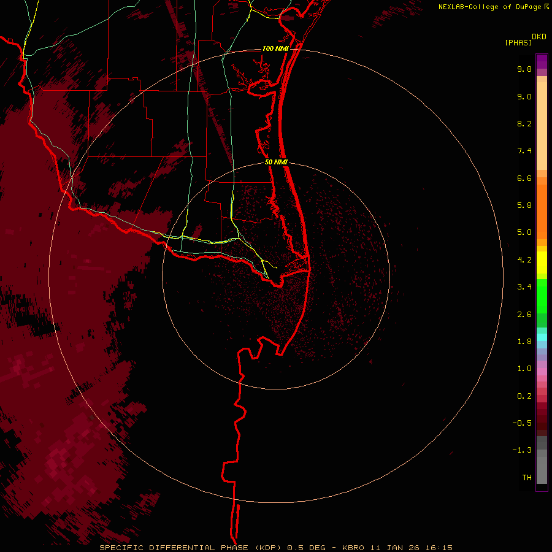Screen dimensions: 552x552
Task: Click the (KDP) abbreviation in the caption
Action: 269,548
